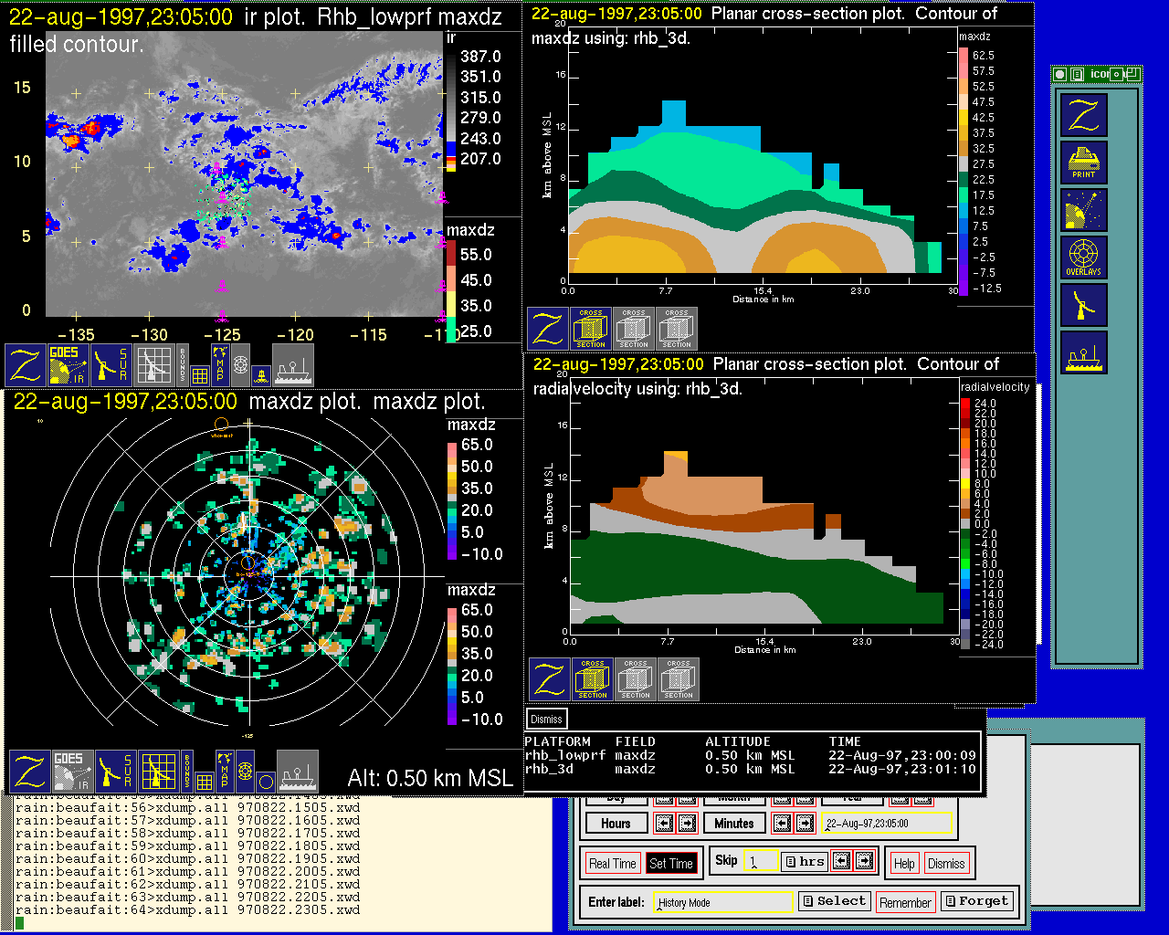The width and height of the screenshot is (1169, 935).
Task: Click the Remember label button
Action: pos(905,902)
